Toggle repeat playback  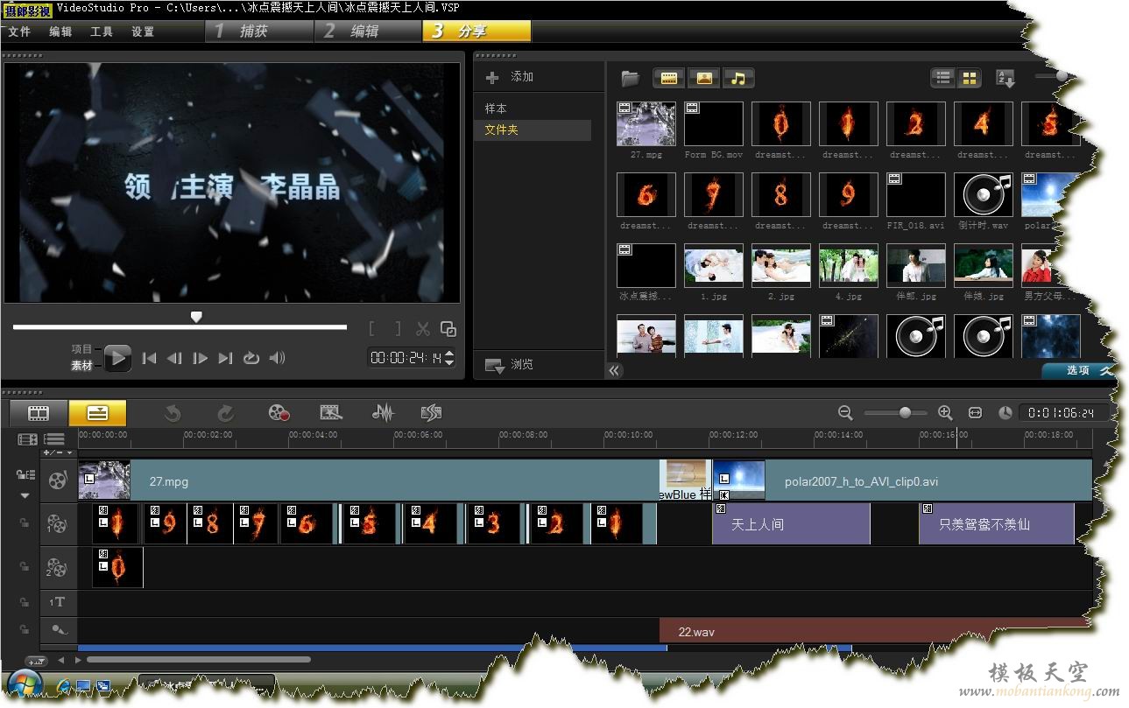(x=251, y=358)
